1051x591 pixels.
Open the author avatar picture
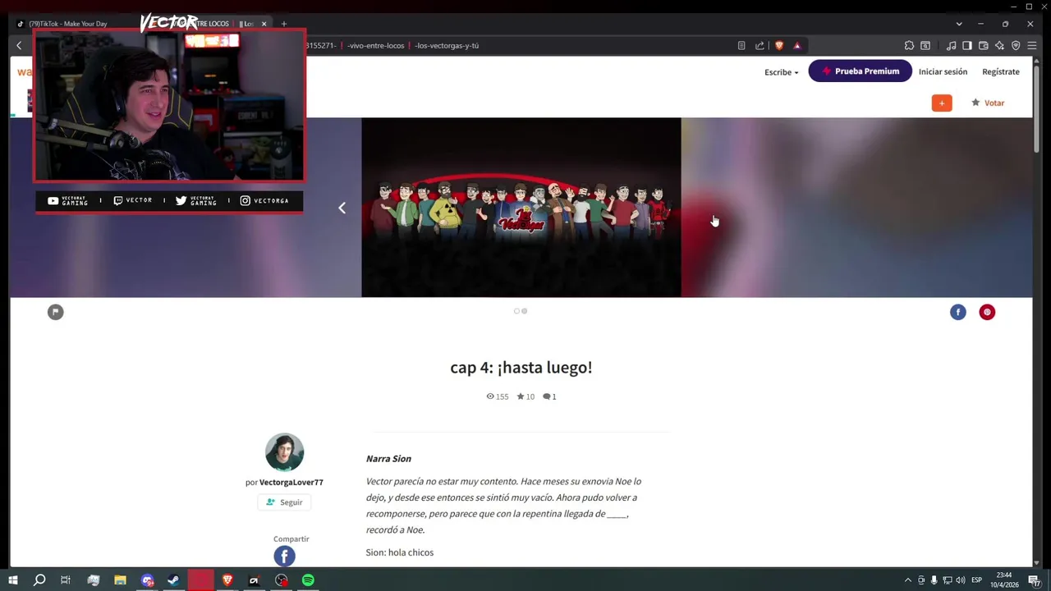(x=284, y=452)
